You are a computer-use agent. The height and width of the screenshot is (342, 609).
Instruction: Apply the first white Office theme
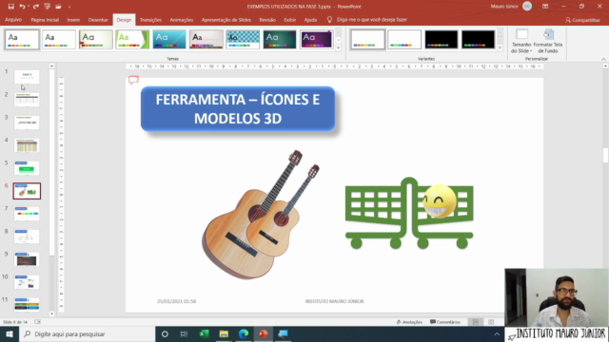[x=22, y=40]
